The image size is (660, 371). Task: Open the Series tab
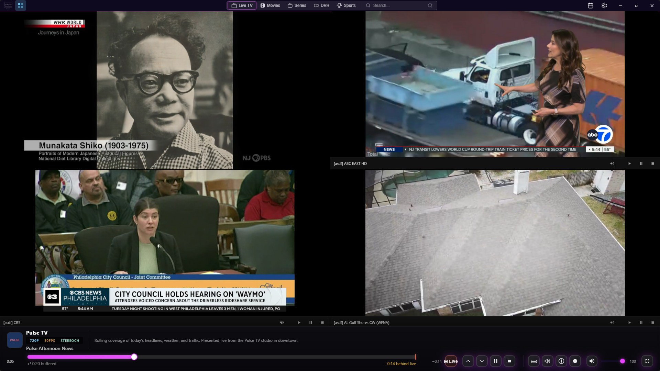click(297, 5)
